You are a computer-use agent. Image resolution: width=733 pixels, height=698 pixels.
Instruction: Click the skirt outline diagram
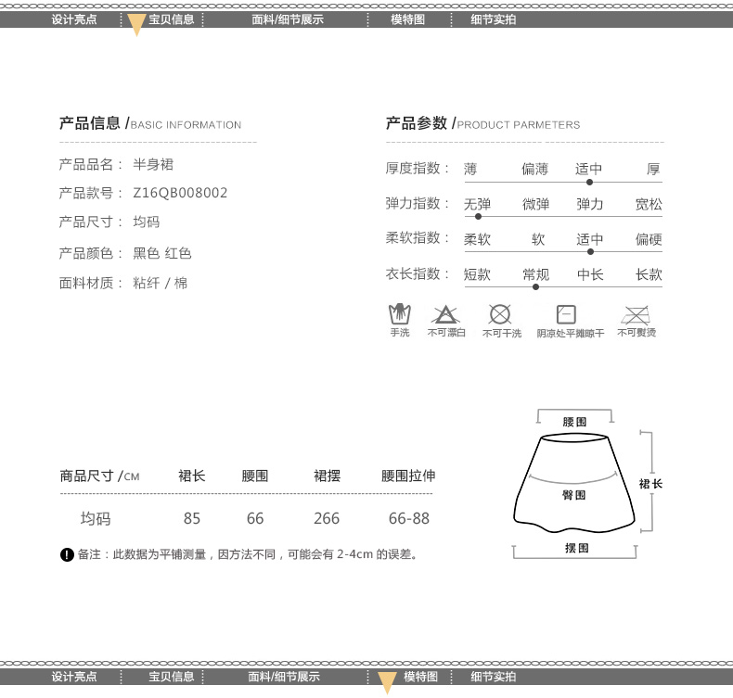click(574, 483)
